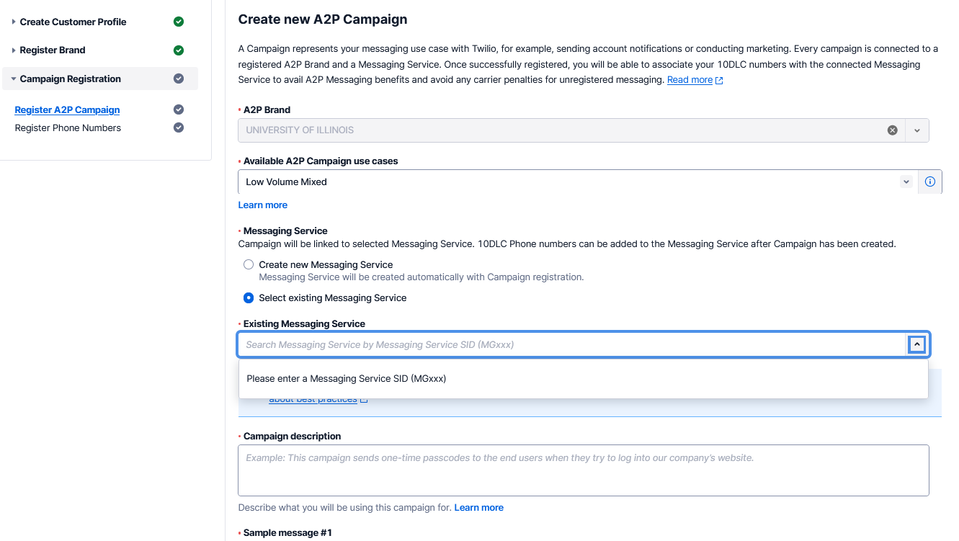Click checkmark beside Register A2P Campaign
Image resolution: width=959 pixels, height=541 pixels.
point(179,109)
